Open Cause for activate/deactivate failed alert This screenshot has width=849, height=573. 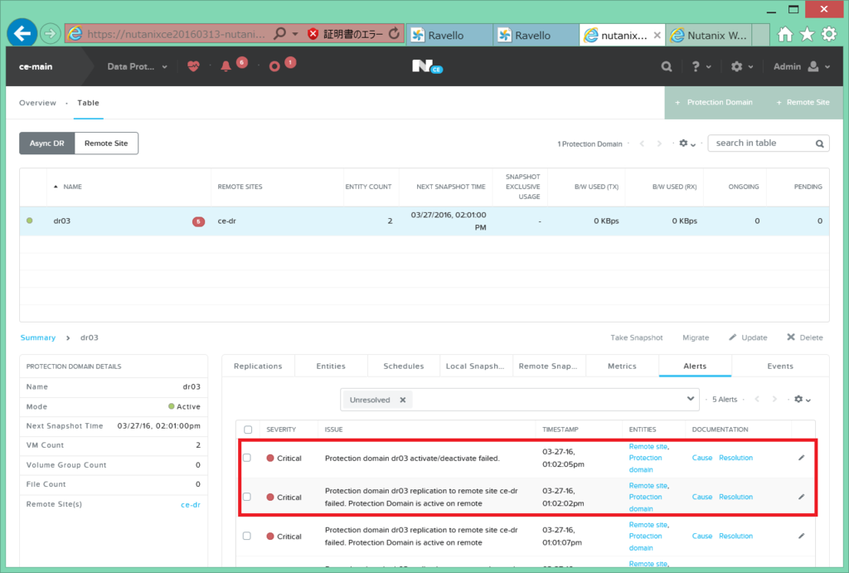(701, 458)
